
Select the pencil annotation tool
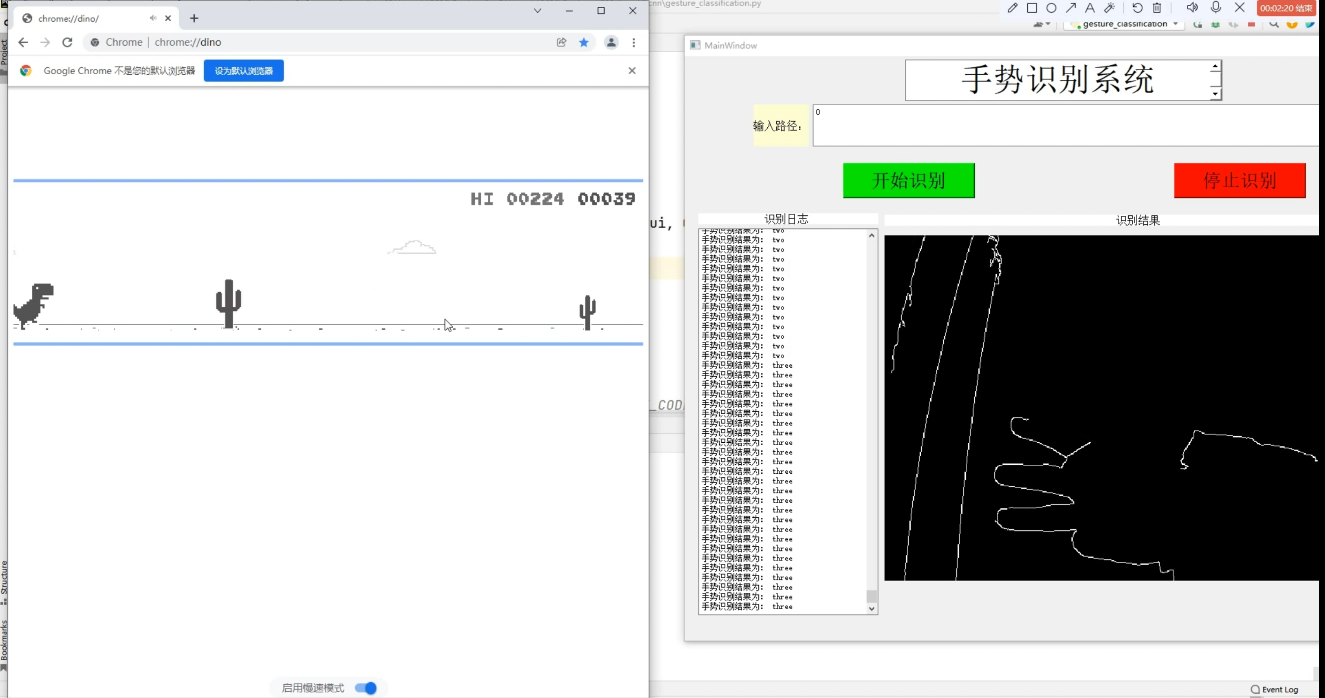(x=1012, y=8)
